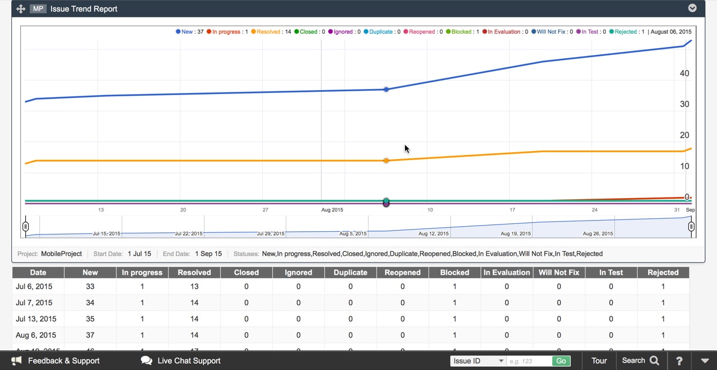Click the chat bubbles icon
Image resolution: width=717 pixels, height=370 pixels.
[x=146, y=360]
